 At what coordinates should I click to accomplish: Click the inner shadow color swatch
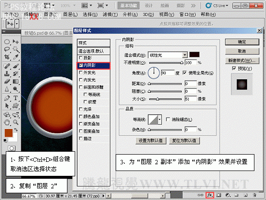point(194,55)
